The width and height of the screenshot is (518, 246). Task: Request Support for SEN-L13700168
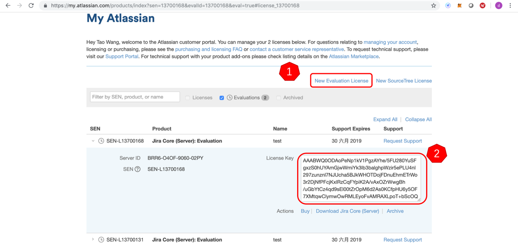[x=402, y=141]
